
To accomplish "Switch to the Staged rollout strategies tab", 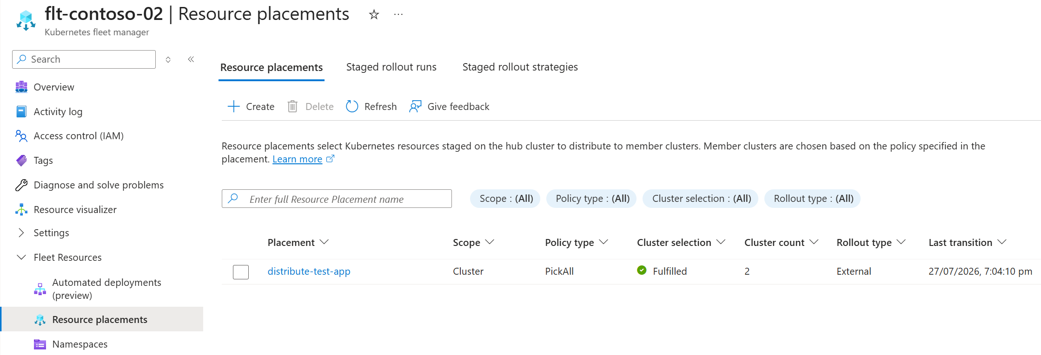I will [x=520, y=67].
